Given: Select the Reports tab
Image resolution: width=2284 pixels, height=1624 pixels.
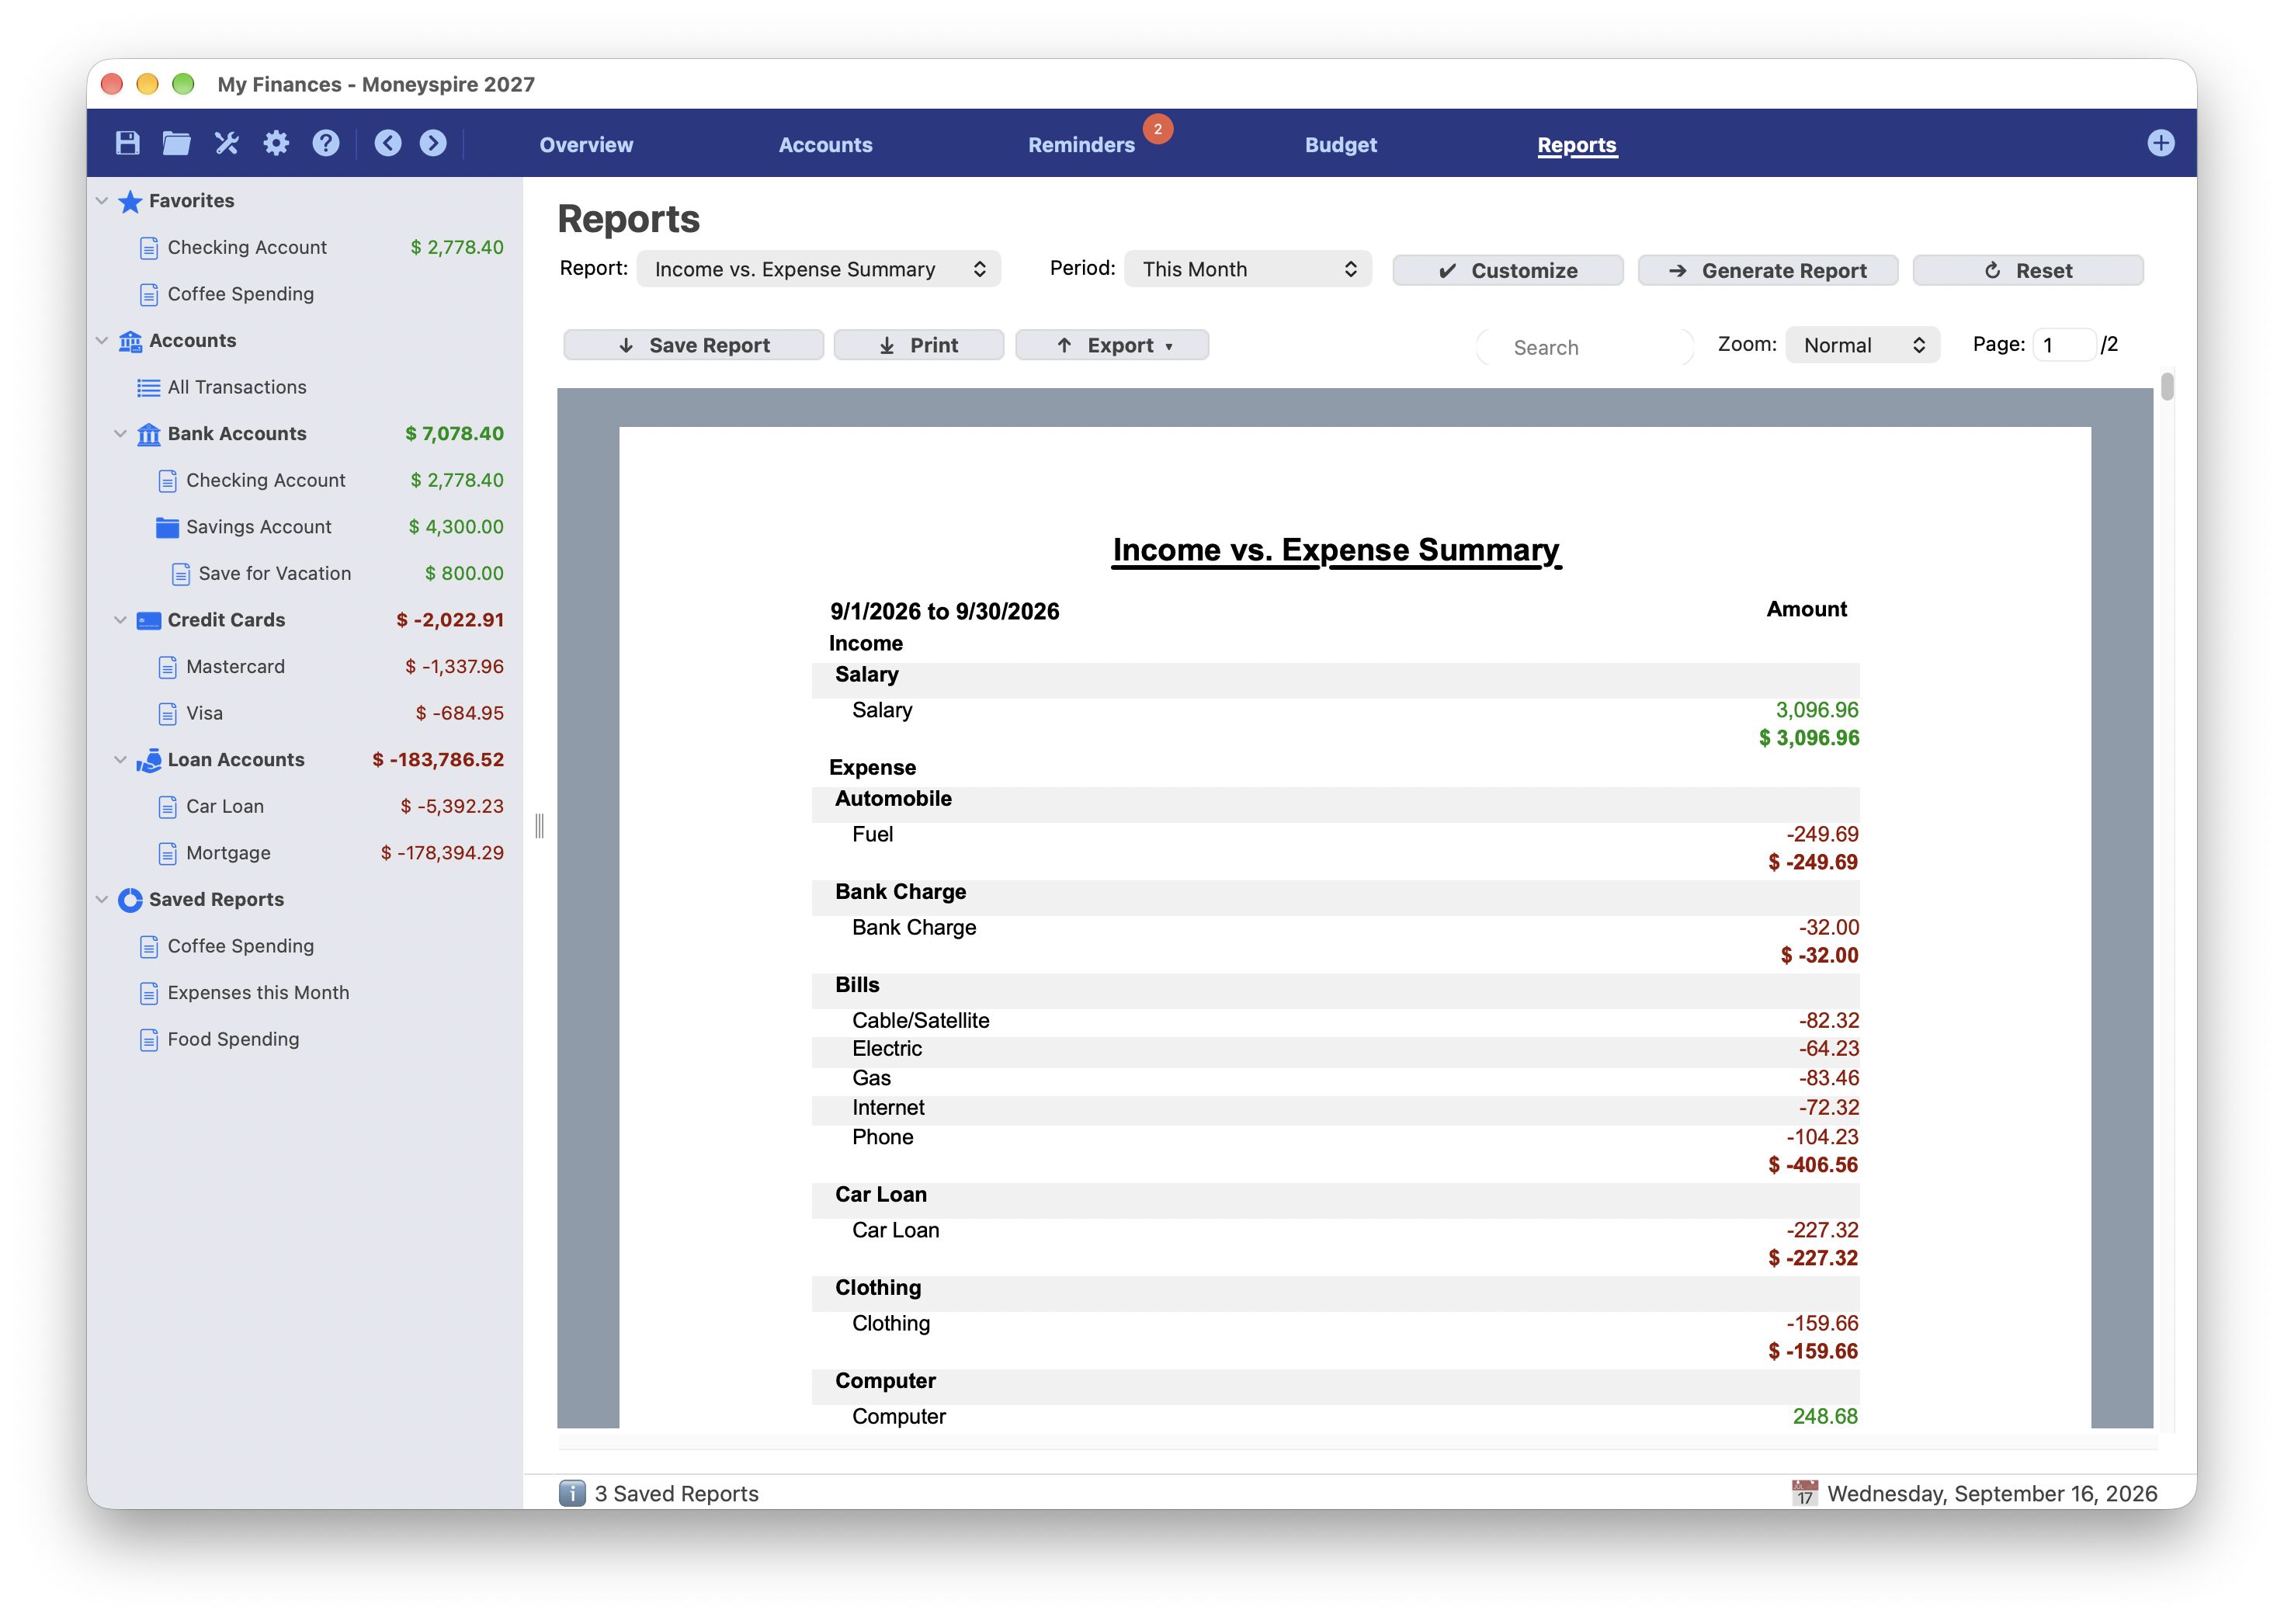Looking at the screenshot, I should (x=1576, y=145).
